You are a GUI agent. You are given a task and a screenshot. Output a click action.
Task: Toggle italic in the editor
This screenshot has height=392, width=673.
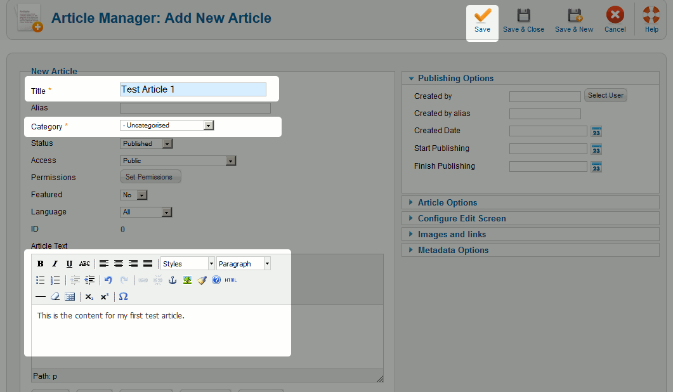[x=55, y=264]
